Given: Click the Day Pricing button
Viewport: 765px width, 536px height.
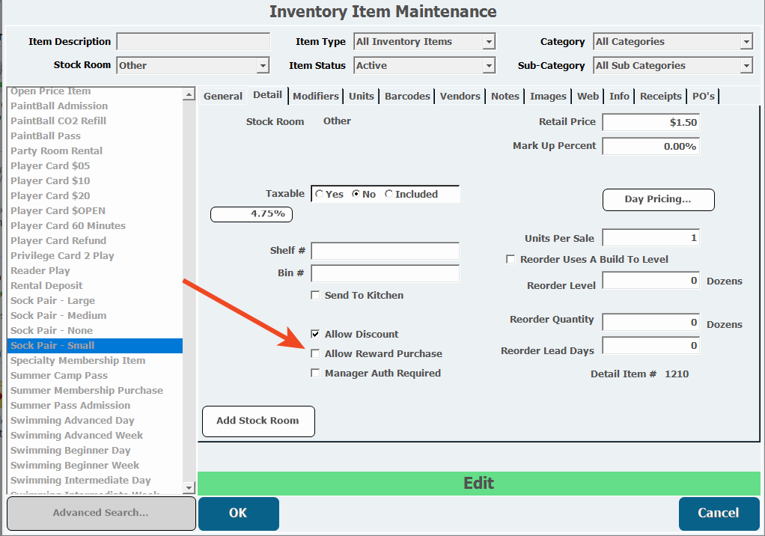Looking at the screenshot, I should pyautogui.click(x=658, y=200).
